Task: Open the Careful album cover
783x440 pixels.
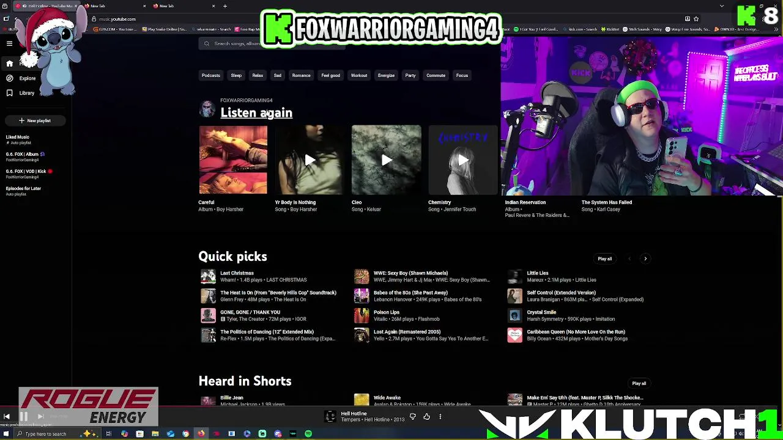Action: [233, 159]
